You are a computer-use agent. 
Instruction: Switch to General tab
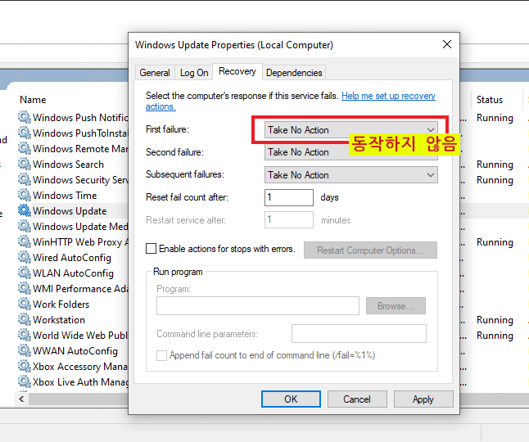[x=155, y=73]
